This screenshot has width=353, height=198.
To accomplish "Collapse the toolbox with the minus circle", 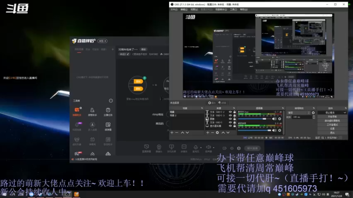I will click(111, 101).
